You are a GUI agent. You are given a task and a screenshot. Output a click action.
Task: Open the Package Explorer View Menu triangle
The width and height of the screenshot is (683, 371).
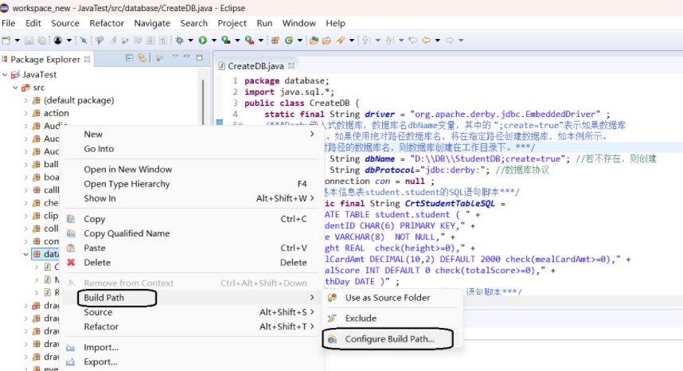tap(175, 57)
